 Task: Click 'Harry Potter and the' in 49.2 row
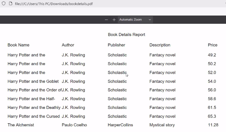click(26, 55)
